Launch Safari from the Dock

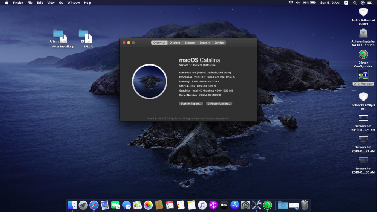point(94,205)
